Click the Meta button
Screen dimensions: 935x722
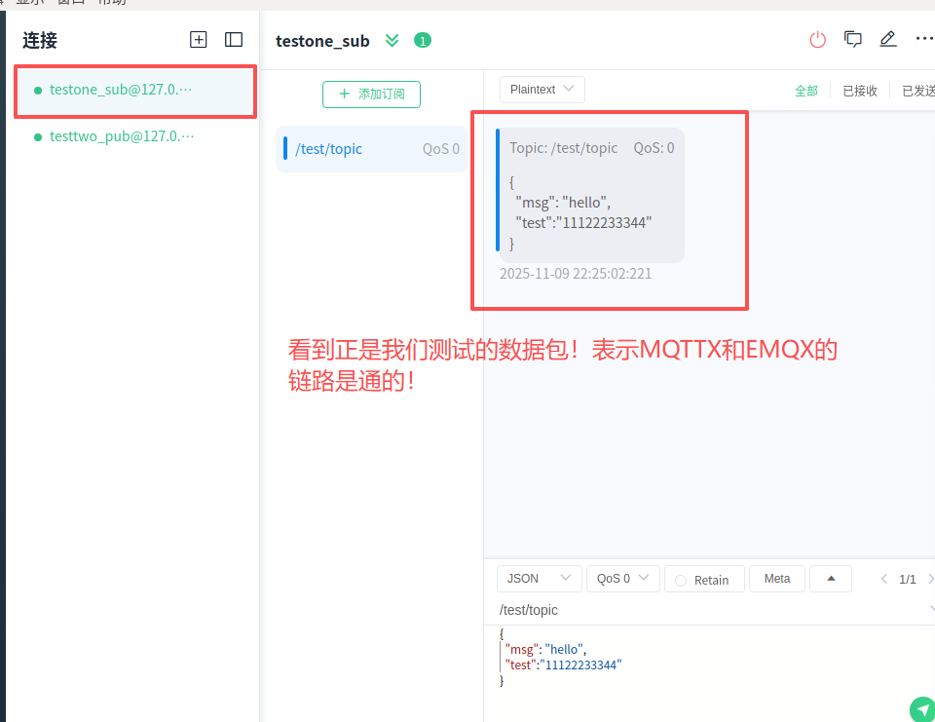point(777,579)
